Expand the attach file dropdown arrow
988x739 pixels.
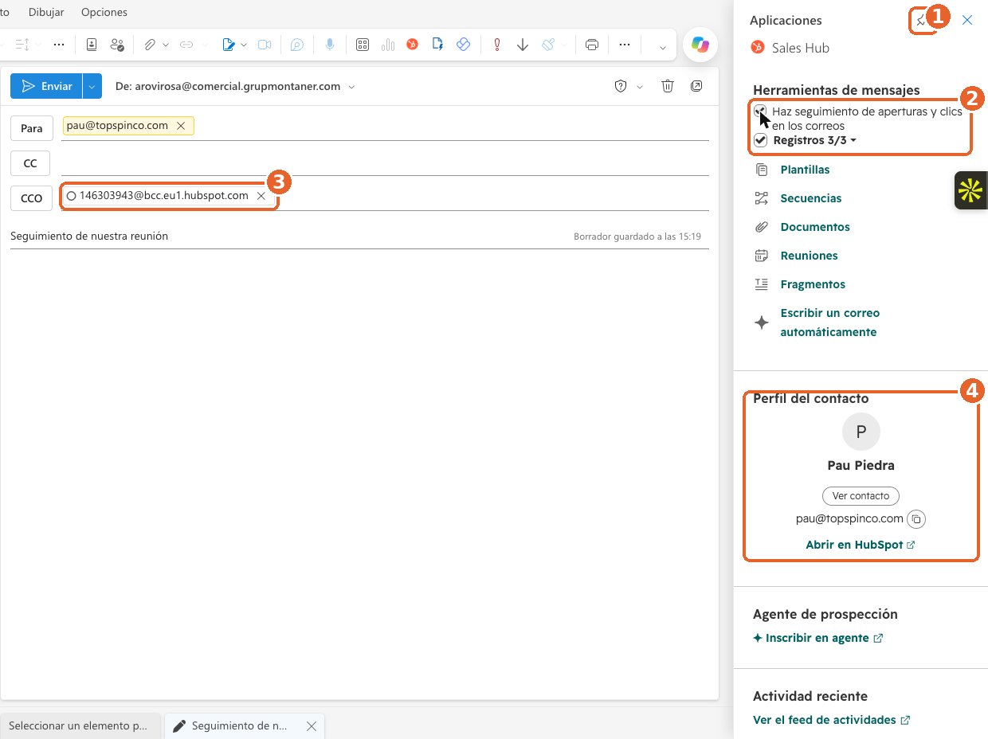pyautogui.click(x=166, y=45)
